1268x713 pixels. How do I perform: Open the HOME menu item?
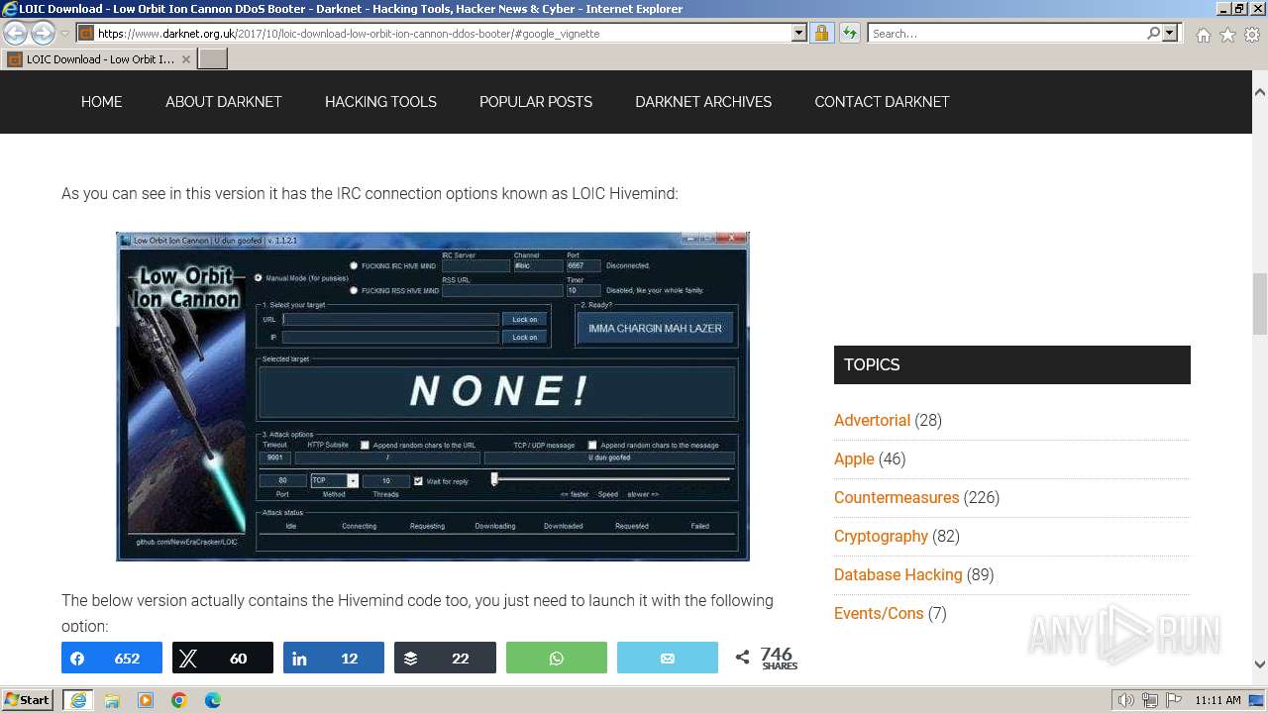(x=102, y=102)
